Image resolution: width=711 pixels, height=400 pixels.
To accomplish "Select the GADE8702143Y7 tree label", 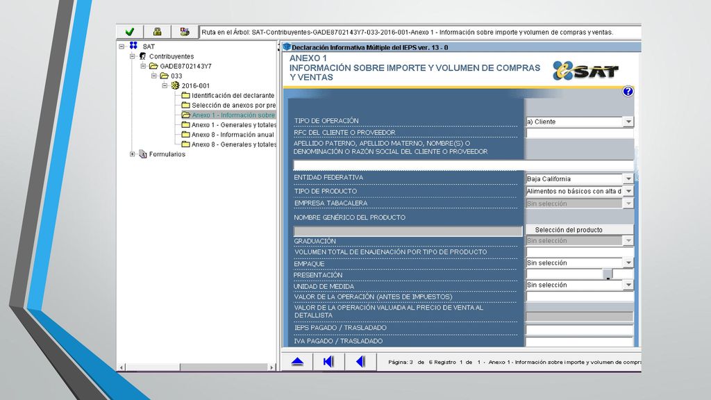I will pyautogui.click(x=186, y=66).
